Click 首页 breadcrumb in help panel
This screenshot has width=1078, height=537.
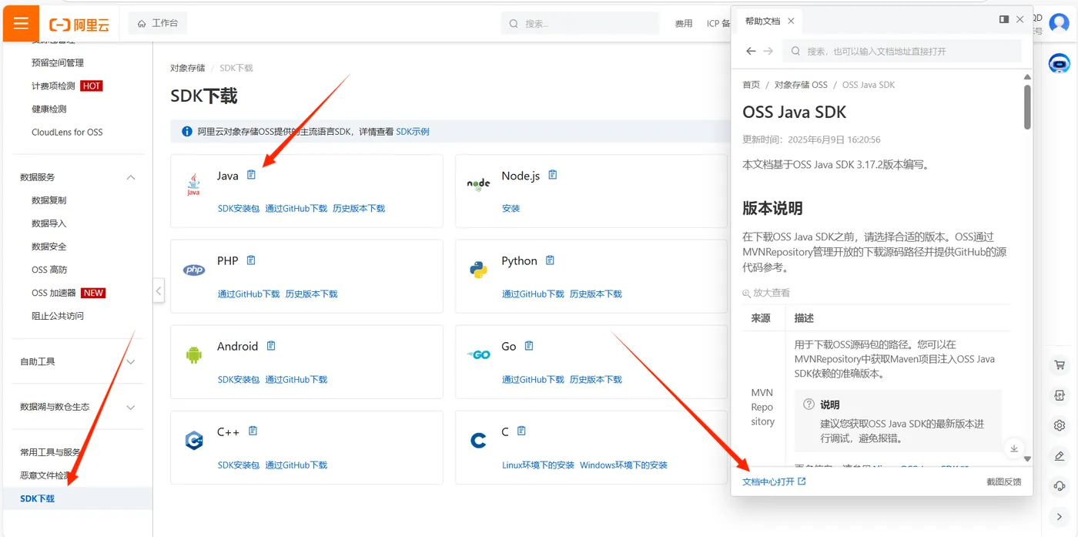click(x=751, y=85)
